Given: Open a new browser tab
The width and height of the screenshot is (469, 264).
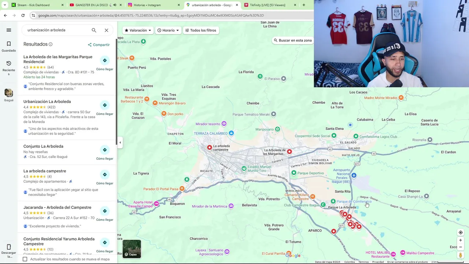Looking at the screenshot, I should (304, 5).
